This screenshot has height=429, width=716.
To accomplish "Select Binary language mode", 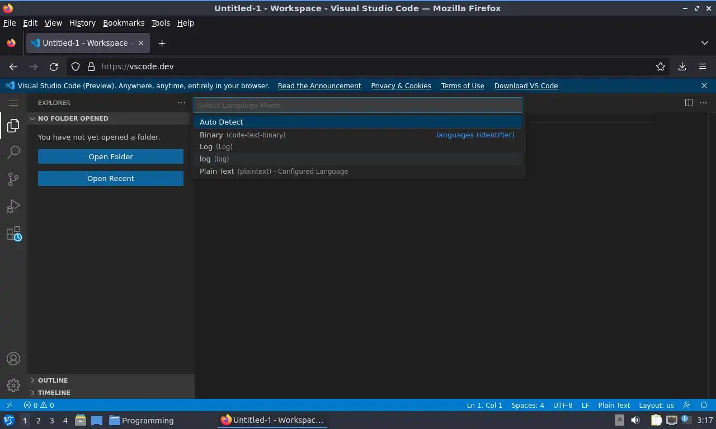I will tap(358, 135).
